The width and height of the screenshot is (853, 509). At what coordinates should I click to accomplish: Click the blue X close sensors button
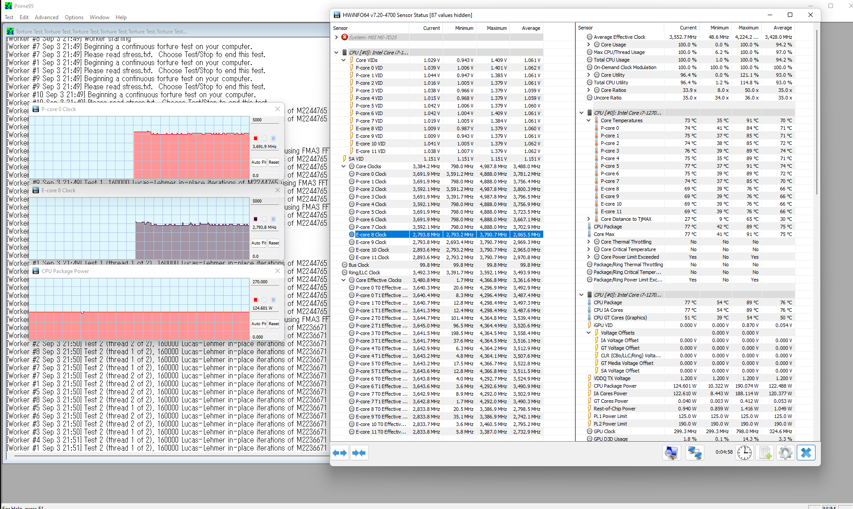pyautogui.click(x=806, y=453)
